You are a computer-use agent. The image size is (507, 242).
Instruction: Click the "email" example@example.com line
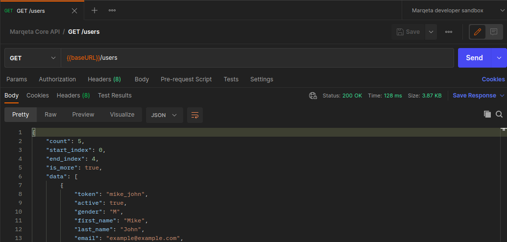(x=129, y=238)
